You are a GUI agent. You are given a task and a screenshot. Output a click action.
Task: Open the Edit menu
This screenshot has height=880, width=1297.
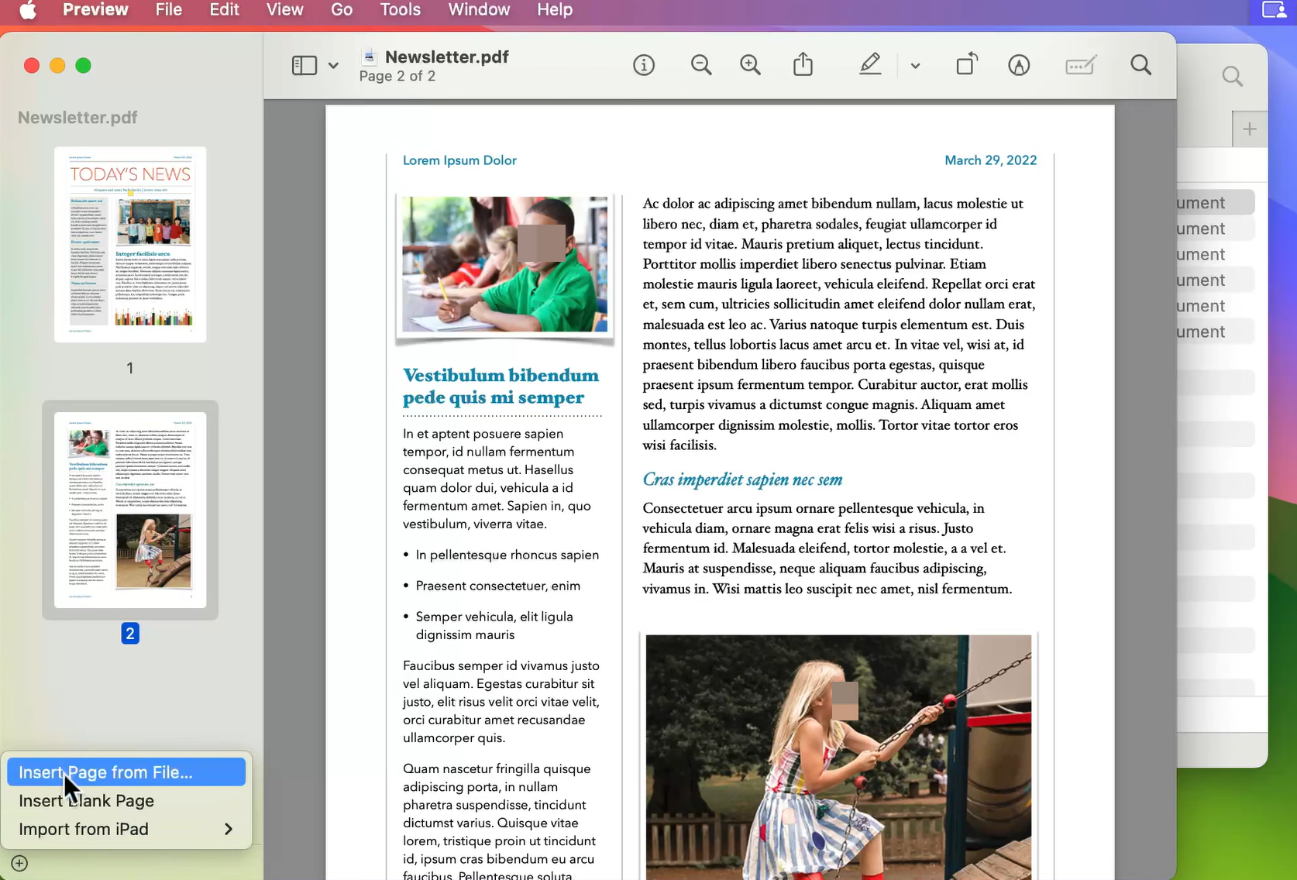225,10
